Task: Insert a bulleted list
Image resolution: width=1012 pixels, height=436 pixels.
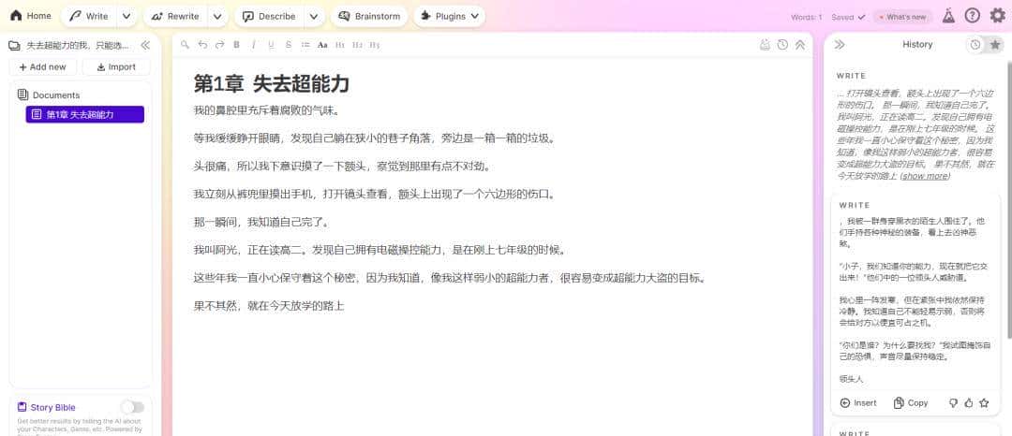Action: coord(305,44)
